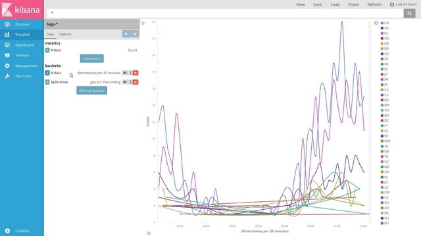The width and height of the screenshot is (421, 236).
Task: Click the search magnifier button
Action: pos(409,13)
